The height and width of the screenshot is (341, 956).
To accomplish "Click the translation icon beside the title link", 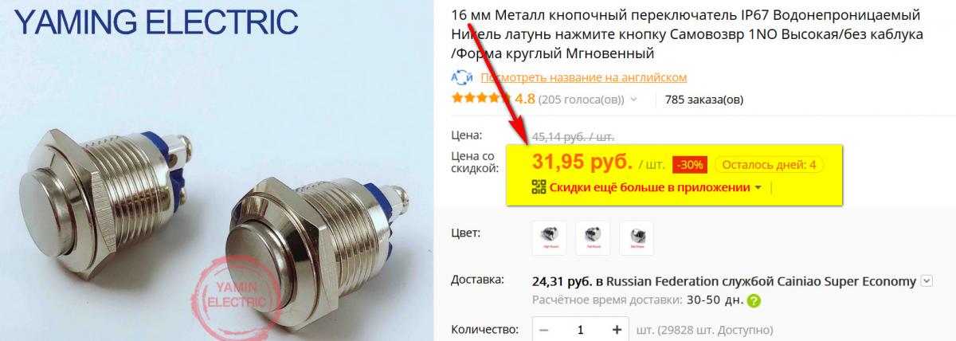I will (x=462, y=77).
